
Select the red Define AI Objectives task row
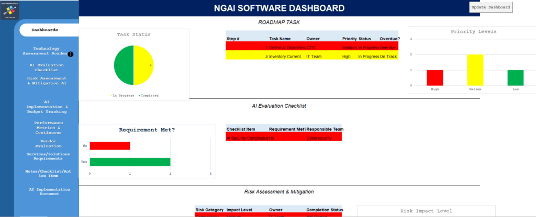click(312, 47)
